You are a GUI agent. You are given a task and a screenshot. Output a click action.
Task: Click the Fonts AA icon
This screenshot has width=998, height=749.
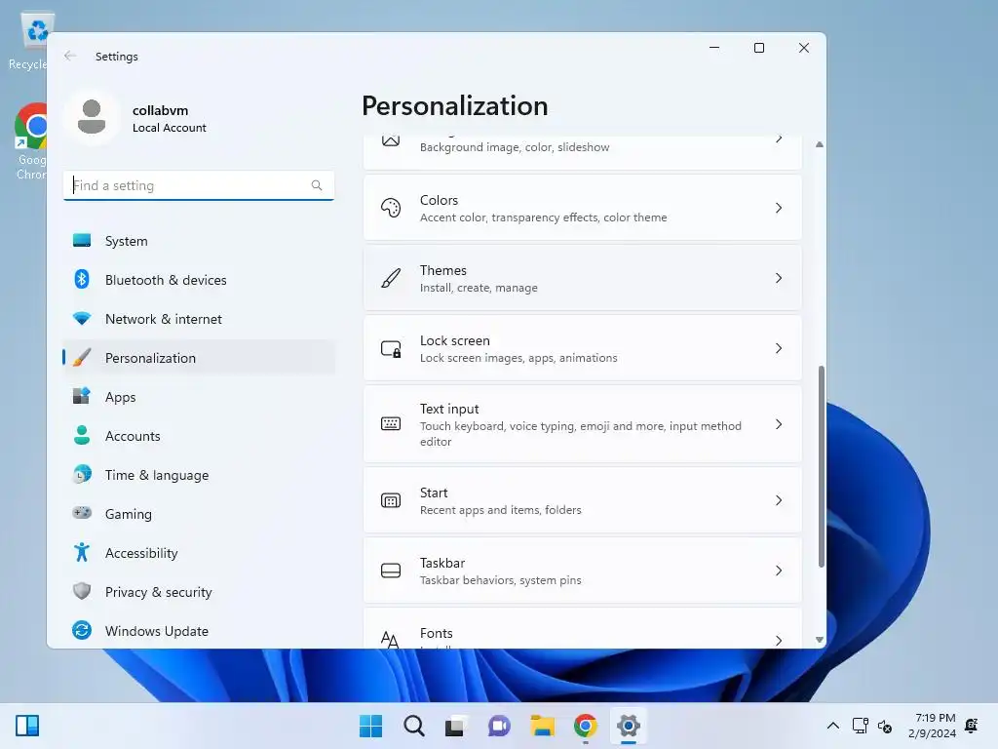coord(390,640)
